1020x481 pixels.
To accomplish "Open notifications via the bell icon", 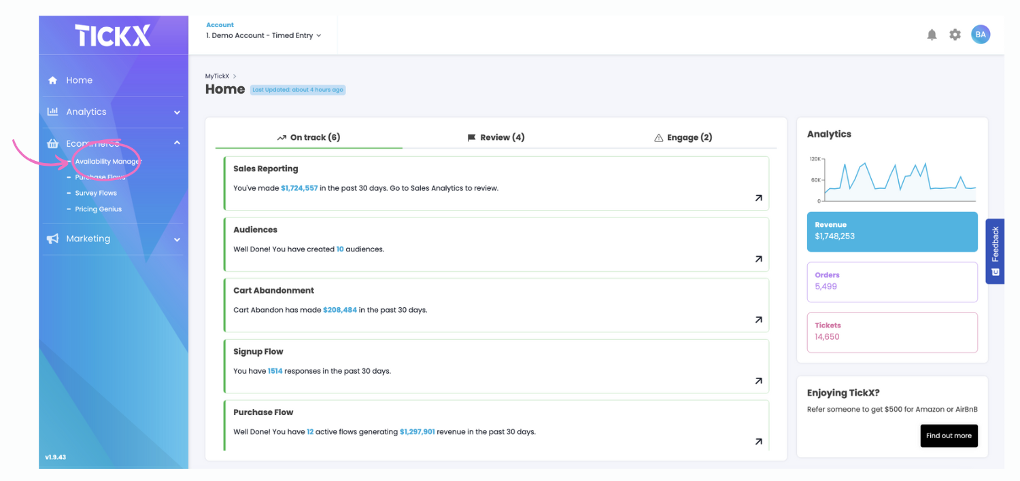I will click(x=932, y=34).
